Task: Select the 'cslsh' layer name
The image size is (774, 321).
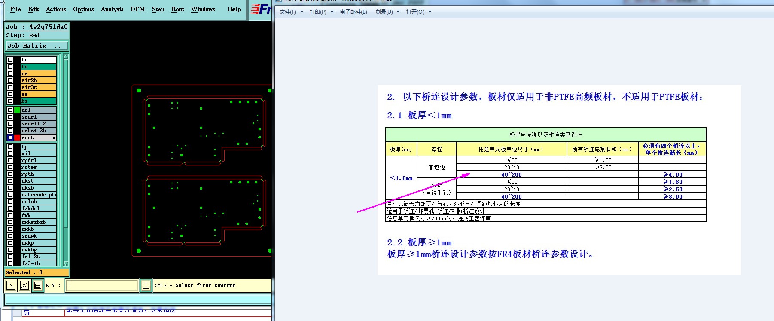Action: (39, 202)
